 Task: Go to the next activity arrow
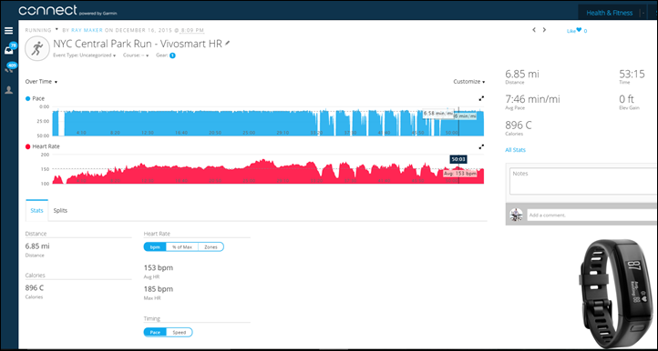pos(544,30)
